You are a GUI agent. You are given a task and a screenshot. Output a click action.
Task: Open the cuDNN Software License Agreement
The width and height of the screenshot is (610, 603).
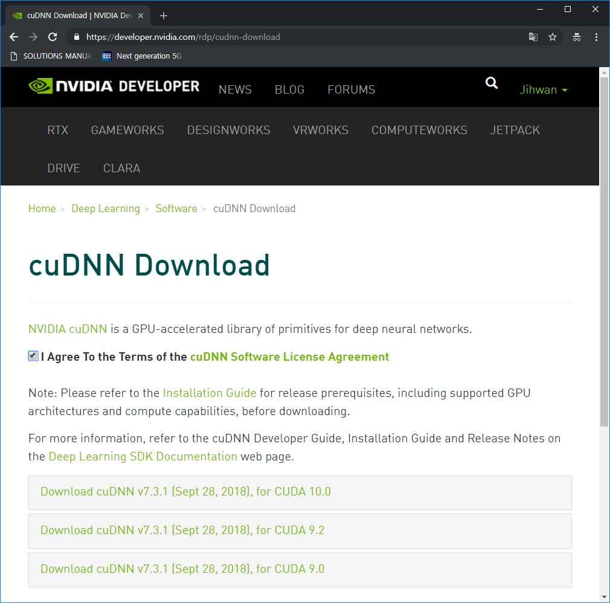[289, 356]
